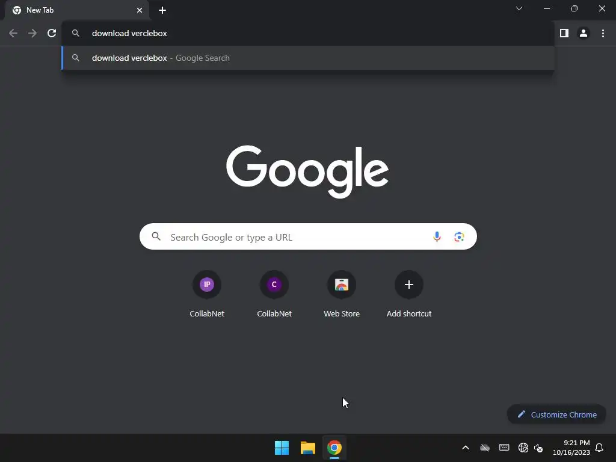
Task: Open a new tab with plus button
Action: tap(162, 10)
